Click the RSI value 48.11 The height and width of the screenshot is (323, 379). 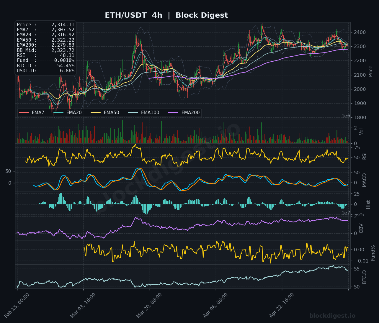tap(67, 55)
